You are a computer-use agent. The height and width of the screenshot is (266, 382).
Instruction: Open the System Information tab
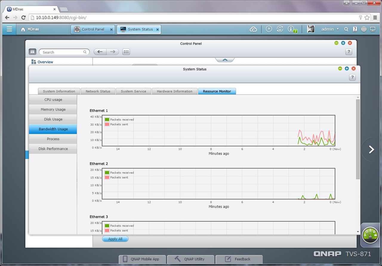coord(59,91)
